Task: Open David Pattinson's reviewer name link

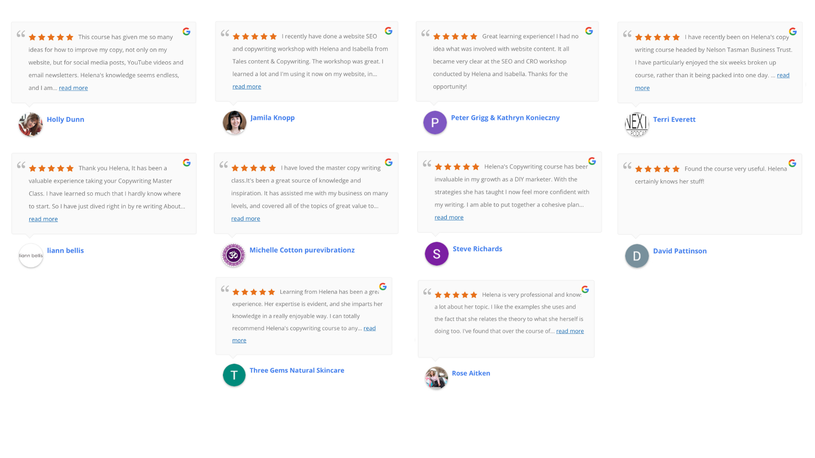Action: point(680,251)
